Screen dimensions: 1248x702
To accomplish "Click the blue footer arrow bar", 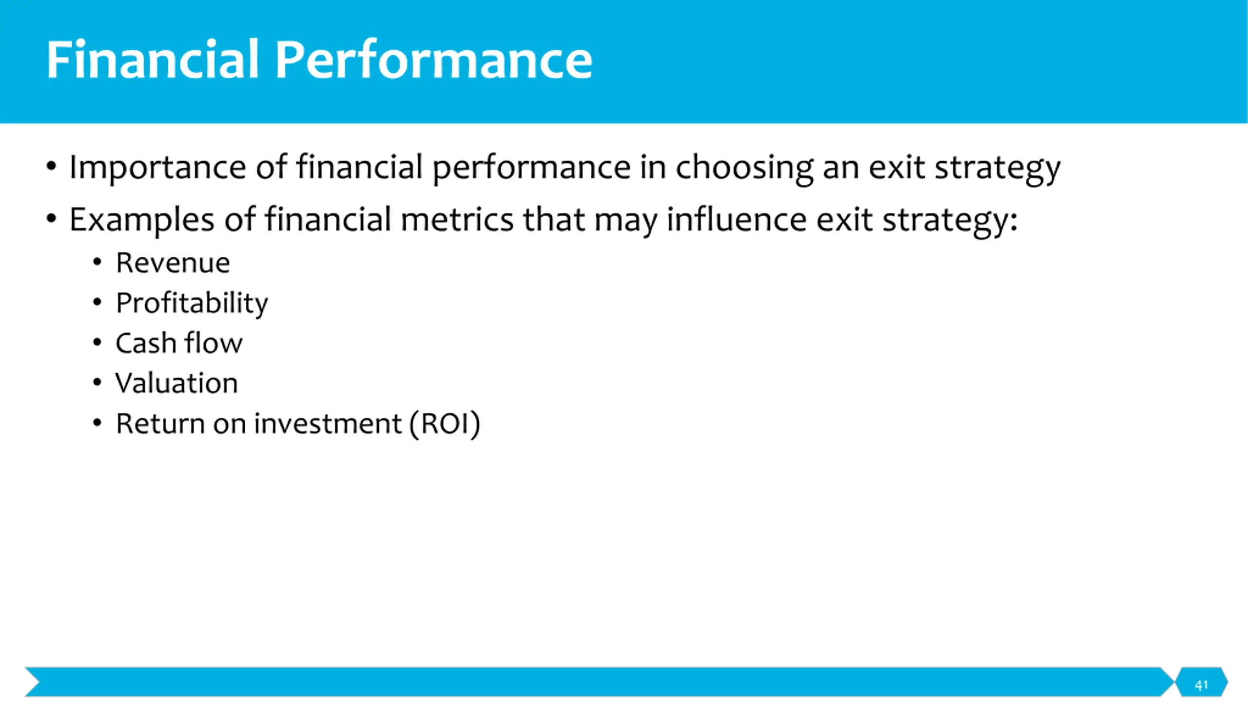I will [600, 682].
